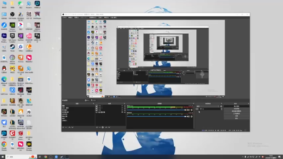Open the Help menu in OBS

106,18
